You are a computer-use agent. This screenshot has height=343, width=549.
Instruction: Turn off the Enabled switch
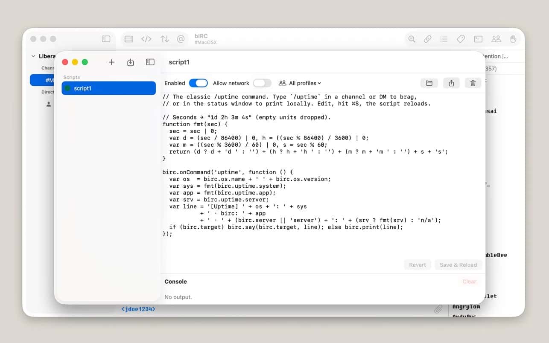pos(198,83)
